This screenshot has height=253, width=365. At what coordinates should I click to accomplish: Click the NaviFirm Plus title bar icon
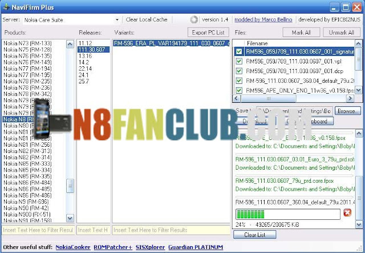(6, 7)
